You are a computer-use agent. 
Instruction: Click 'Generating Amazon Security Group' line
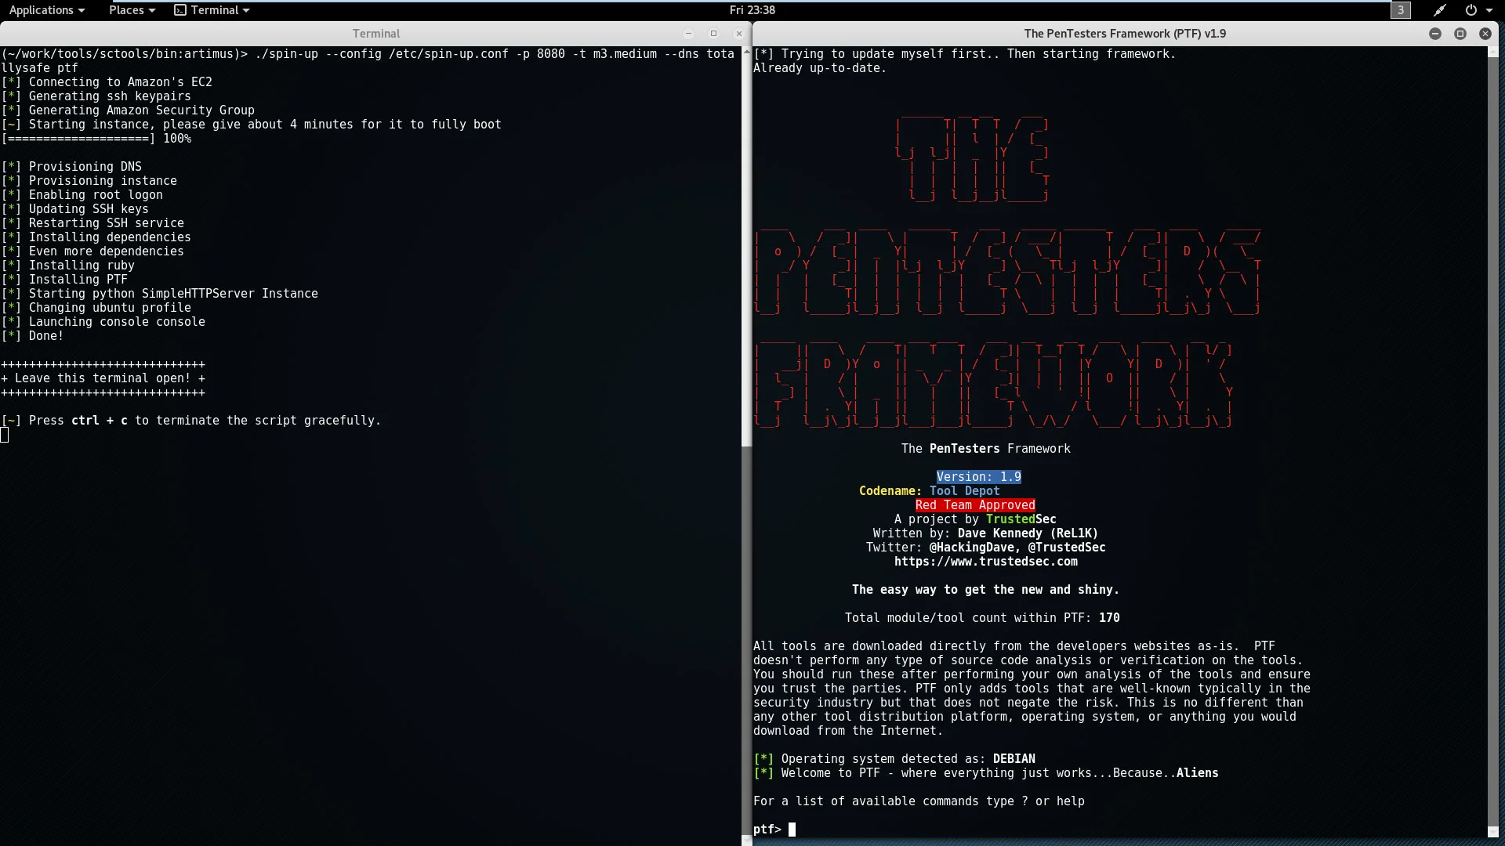pos(128,110)
